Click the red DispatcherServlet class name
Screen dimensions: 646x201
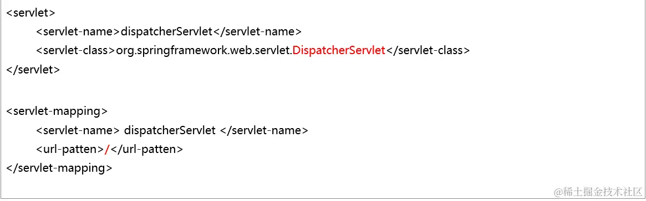click(339, 50)
